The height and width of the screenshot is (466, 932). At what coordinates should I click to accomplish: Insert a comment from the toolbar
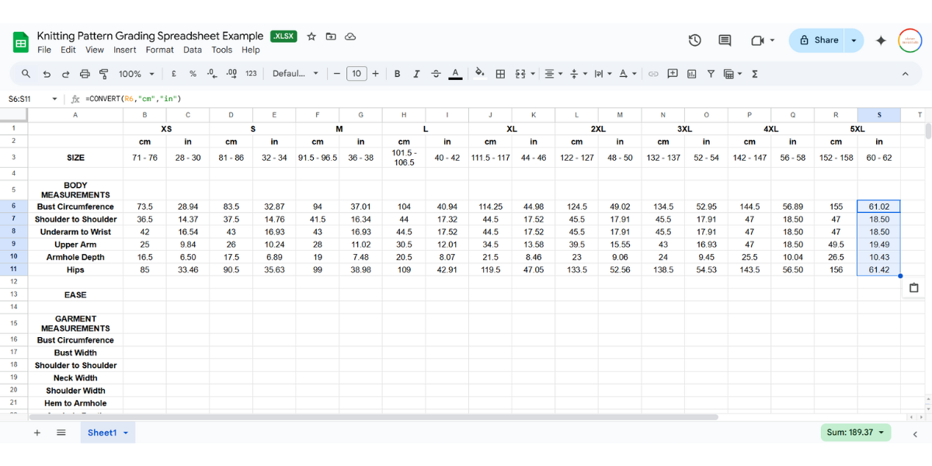coord(673,74)
